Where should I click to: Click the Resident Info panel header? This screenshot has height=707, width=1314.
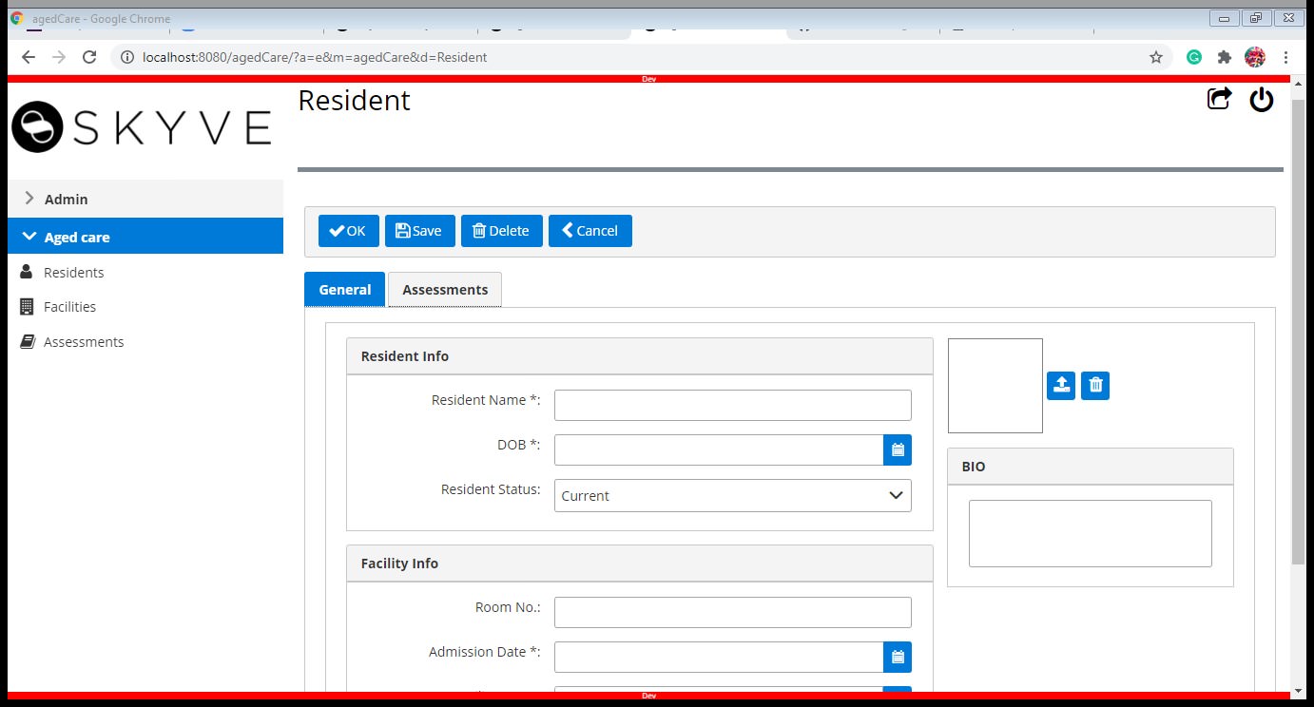pos(640,356)
